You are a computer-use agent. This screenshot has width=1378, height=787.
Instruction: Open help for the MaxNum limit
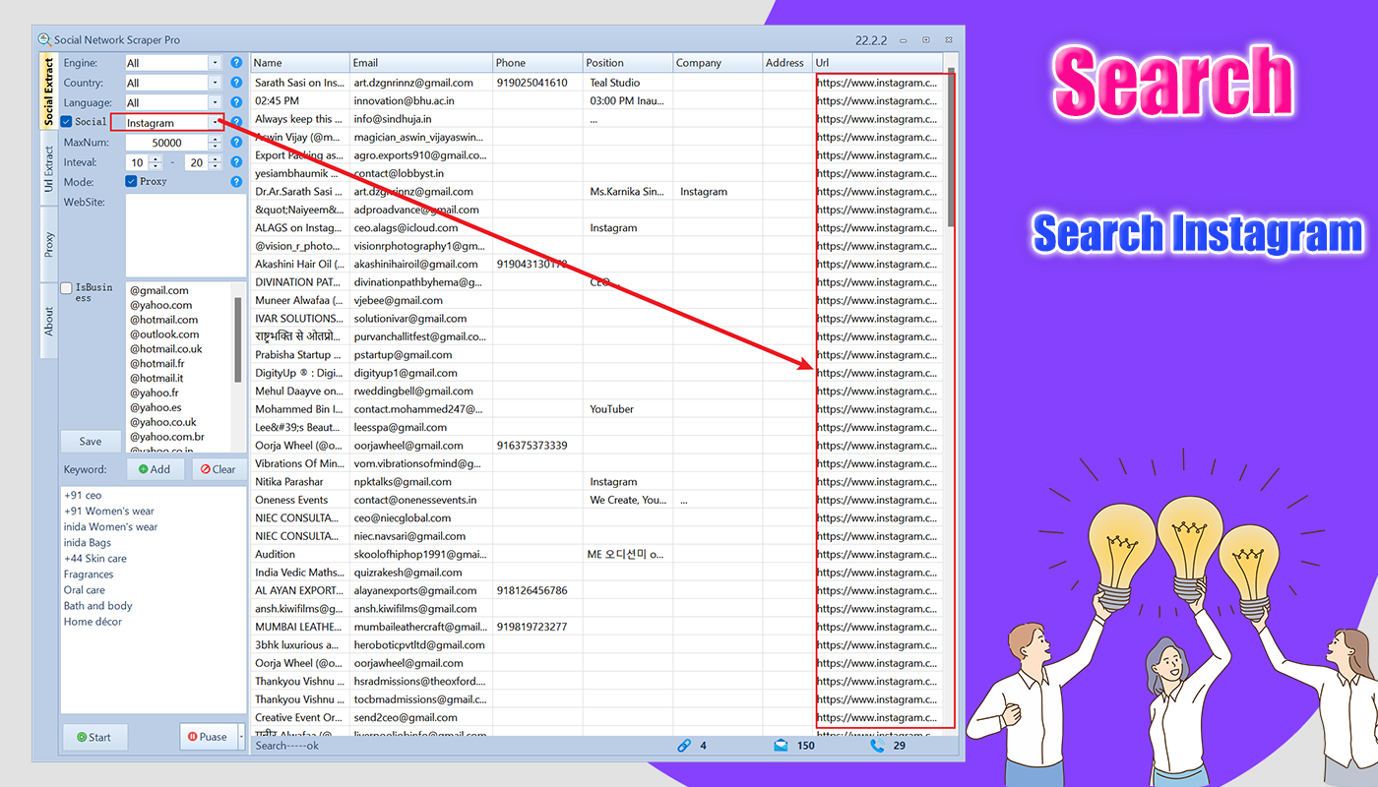(234, 140)
